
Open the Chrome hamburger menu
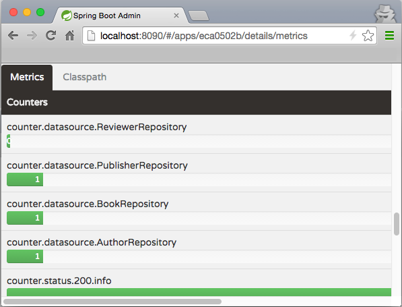(x=389, y=36)
